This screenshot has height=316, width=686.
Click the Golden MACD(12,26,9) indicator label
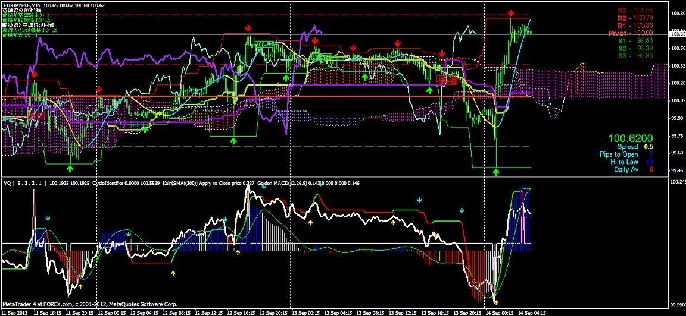pyautogui.click(x=283, y=184)
